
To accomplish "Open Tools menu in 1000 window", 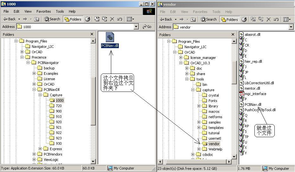I will [60, 11].
